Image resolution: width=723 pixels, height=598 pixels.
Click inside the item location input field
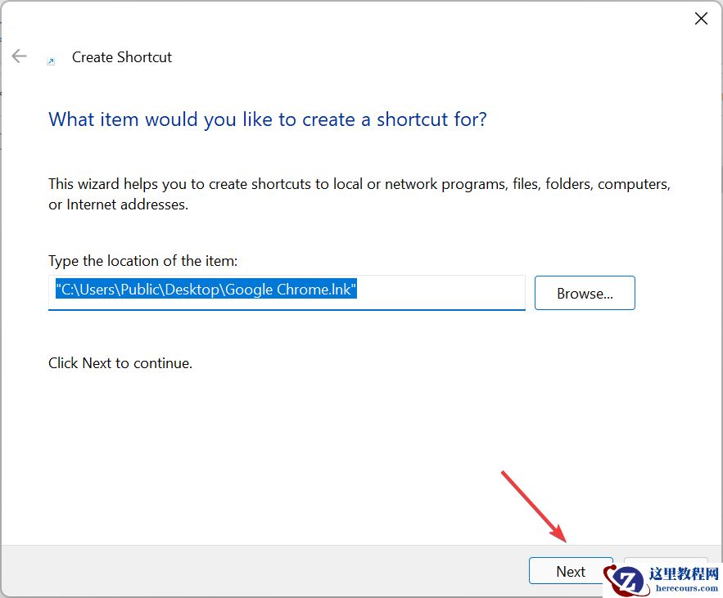pos(287,292)
